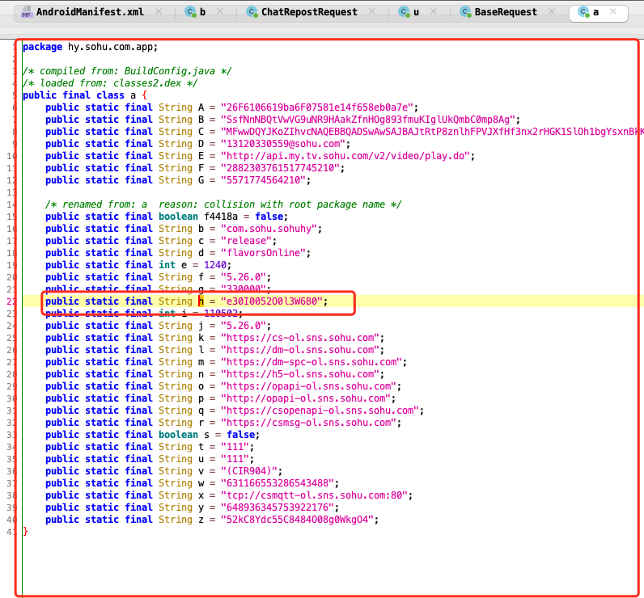Click the URL "https://csopenapi-ol.sns.sohu.com"
644x598 pixels.
tap(320, 411)
